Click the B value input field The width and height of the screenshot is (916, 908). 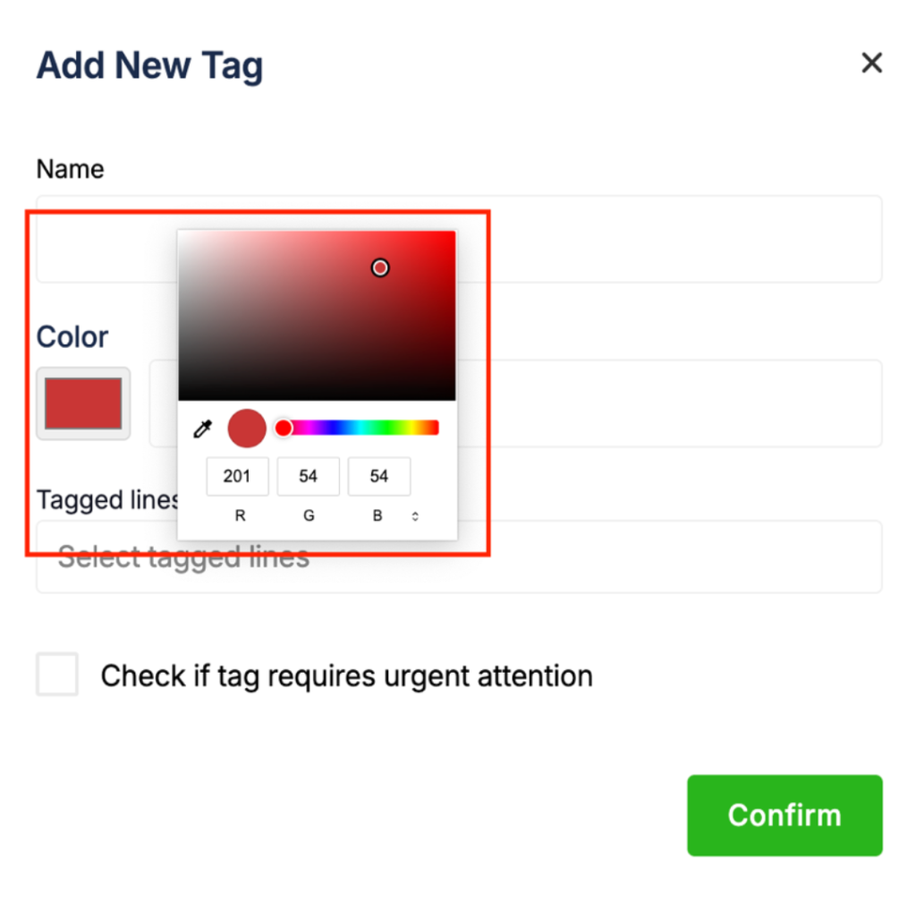[x=379, y=477]
